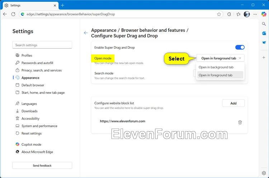Focus the Search settings box

(42, 45)
